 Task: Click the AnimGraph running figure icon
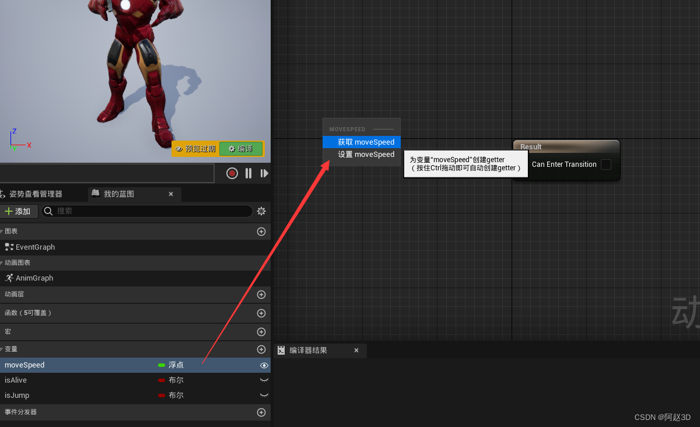tap(9, 278)
